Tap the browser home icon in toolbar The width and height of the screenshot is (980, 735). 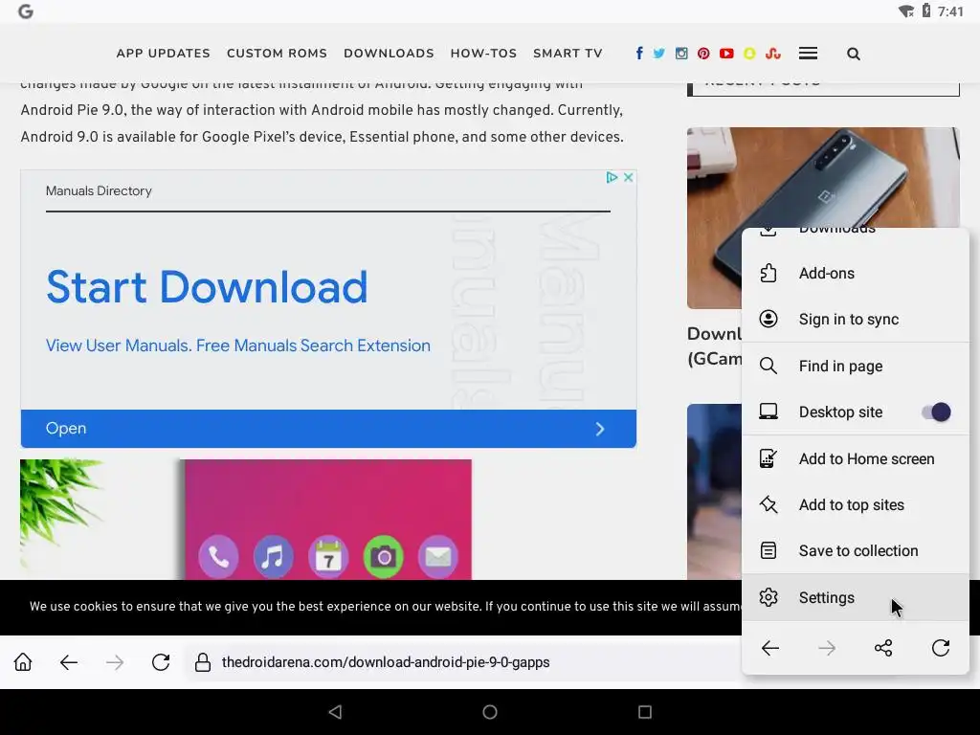pyautogui.click(x=23, y=662)
